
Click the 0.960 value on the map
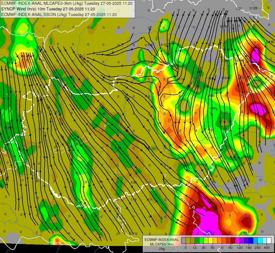coord(211,96)
